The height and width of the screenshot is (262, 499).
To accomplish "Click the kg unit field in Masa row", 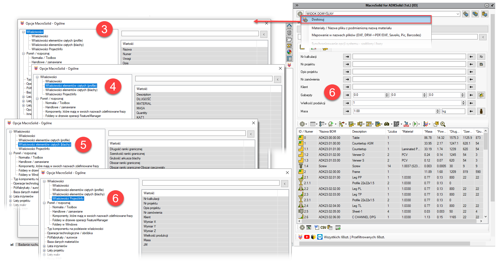I will pos(453,111).
